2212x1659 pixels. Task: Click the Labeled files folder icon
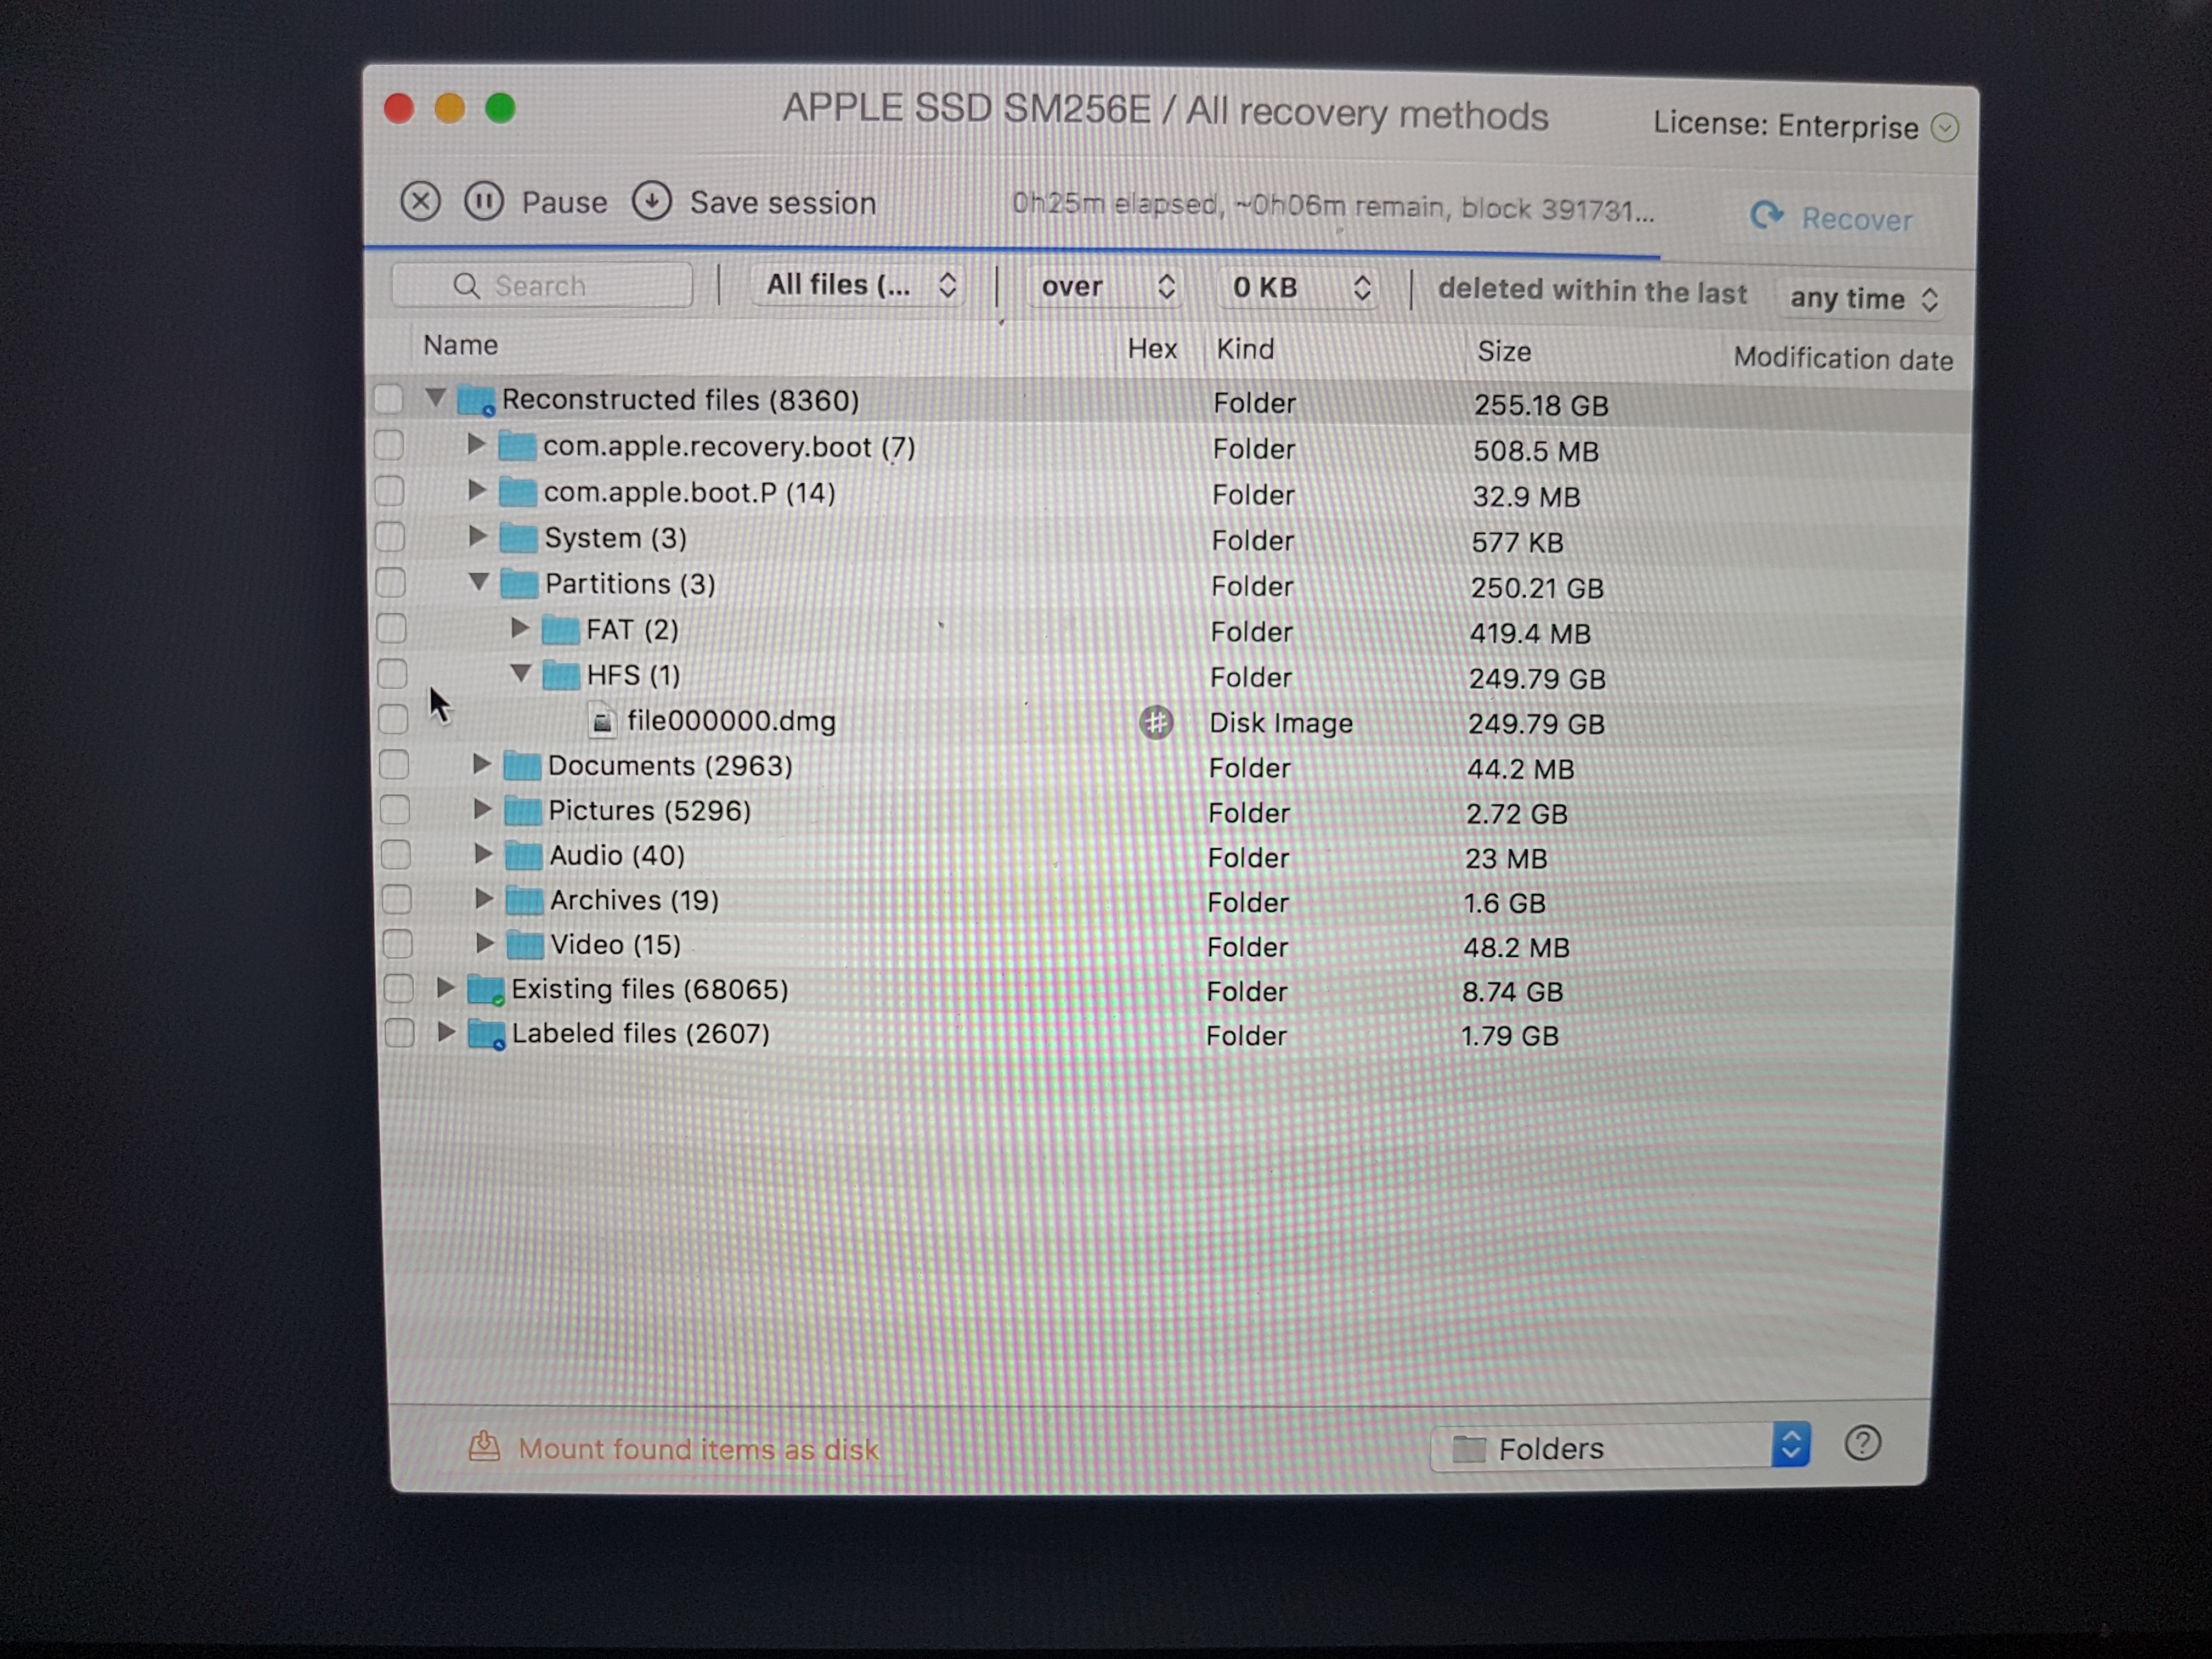[x=487, y=1034]
